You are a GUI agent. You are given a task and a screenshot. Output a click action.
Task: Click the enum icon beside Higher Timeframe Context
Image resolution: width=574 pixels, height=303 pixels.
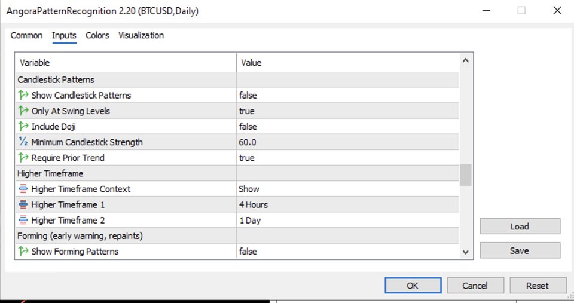click(x=23, y=189)
